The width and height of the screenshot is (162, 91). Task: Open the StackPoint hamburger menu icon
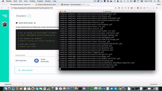tap(5, 16)
